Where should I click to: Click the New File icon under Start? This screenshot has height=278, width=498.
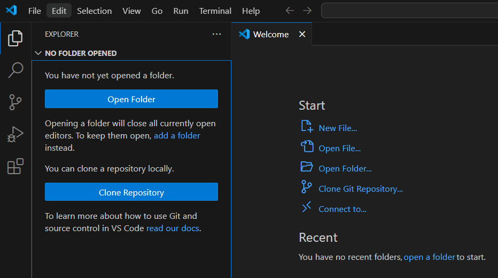pyautogui.click(x=307, y=126)
